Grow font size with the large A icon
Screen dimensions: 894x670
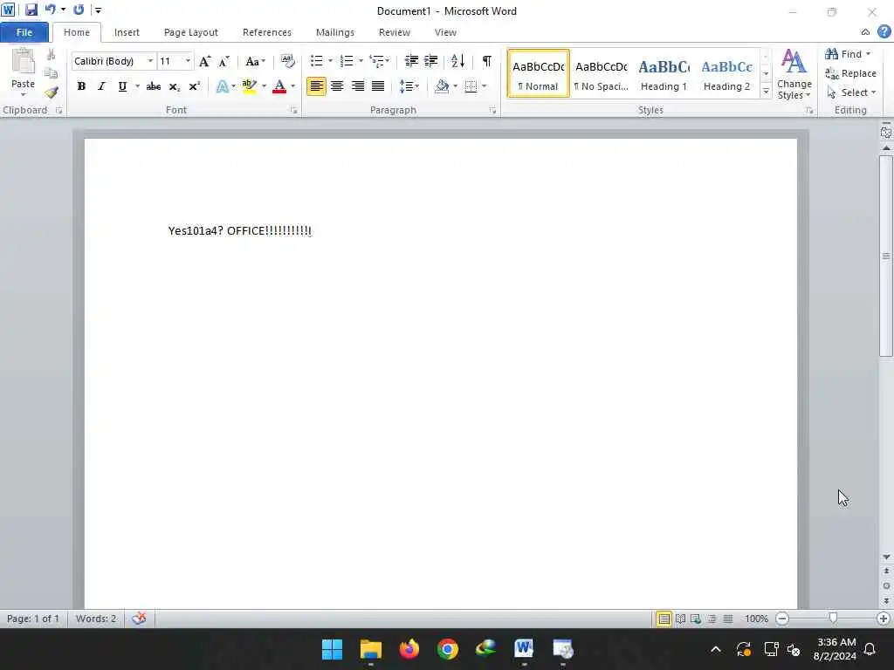[204, 62]
